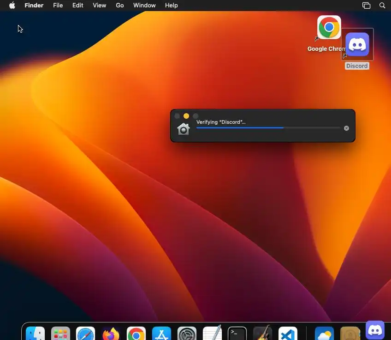Viewport: 391px width, 340px height.
Task: Launch Safari from the Dock
Action: click(86, 333)
